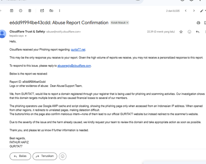Mark email as unread envelope icon

point(42,11)
